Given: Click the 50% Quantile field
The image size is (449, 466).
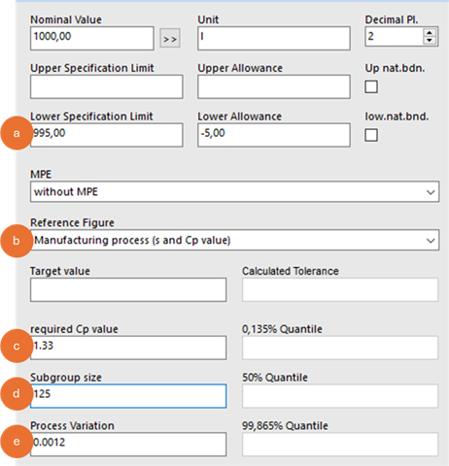Looking at the screenshot, I should point(340,396).
